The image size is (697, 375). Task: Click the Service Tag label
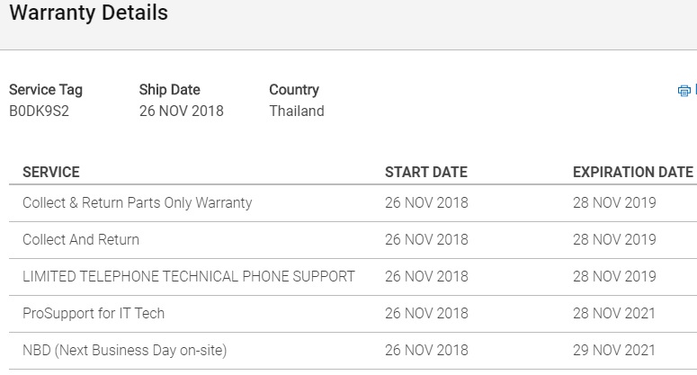(x=46, y=90)
